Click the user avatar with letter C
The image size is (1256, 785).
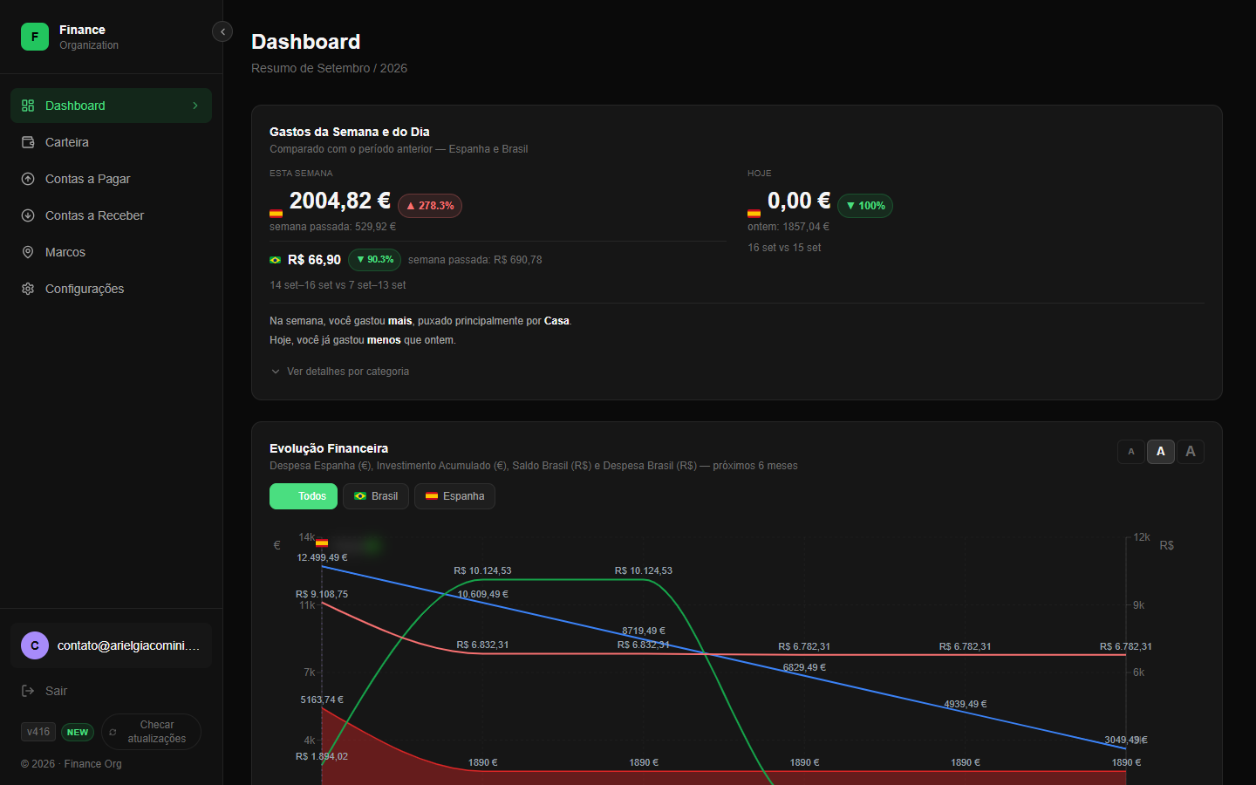click(35, 645)
